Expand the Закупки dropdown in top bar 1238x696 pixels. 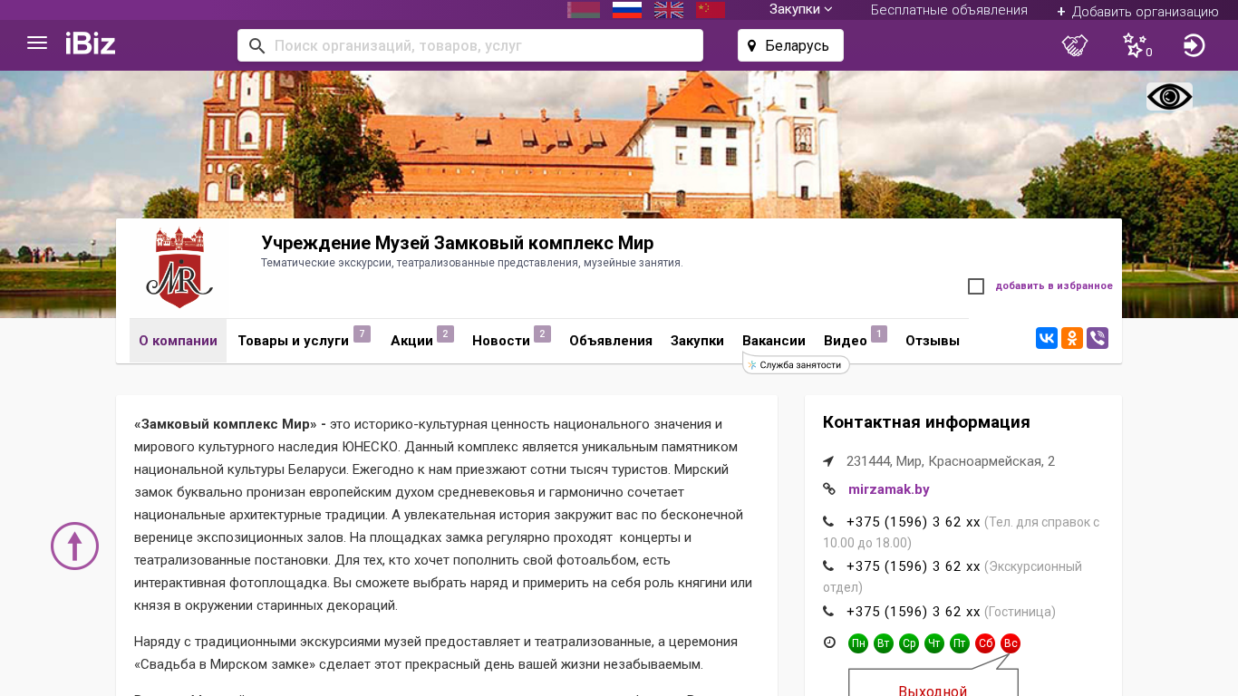tap(800, 9)
